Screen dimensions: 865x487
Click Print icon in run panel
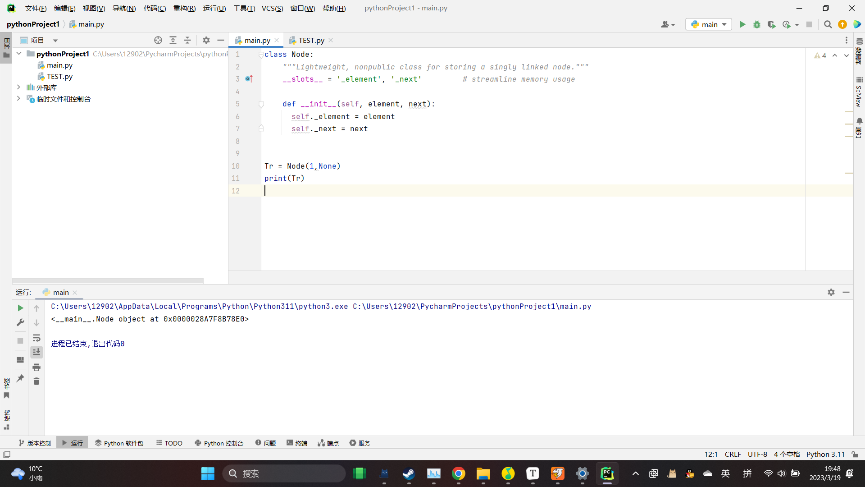click(36, 367)
